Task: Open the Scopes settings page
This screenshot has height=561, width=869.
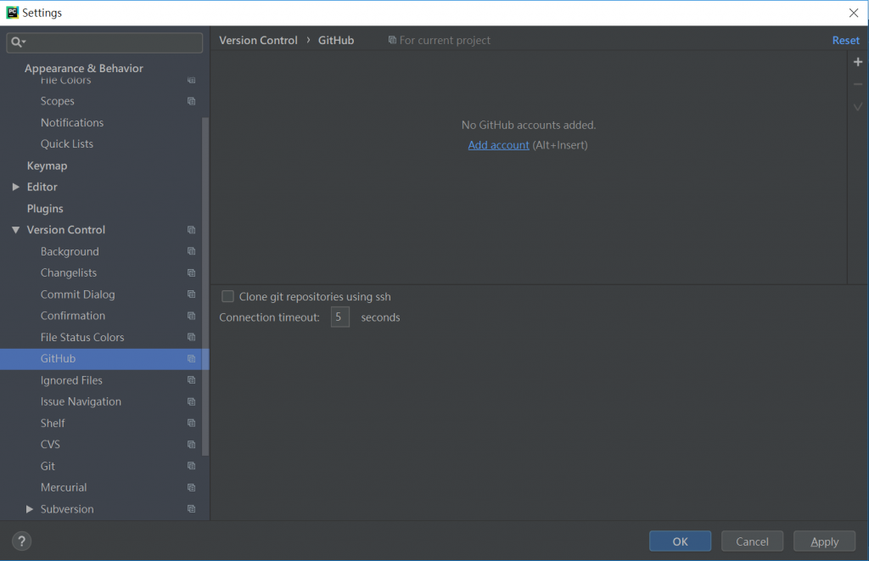Action: pos(57,101)
